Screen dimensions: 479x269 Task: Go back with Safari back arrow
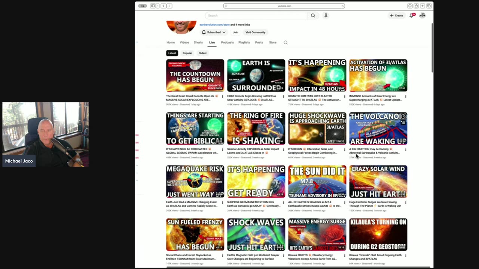[164, 6]
